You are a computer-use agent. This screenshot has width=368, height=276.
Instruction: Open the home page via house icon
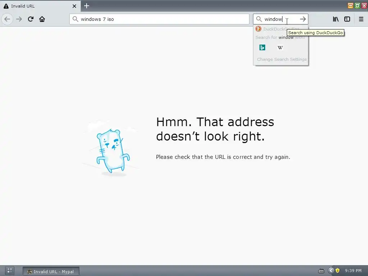(x=42, y=19)
